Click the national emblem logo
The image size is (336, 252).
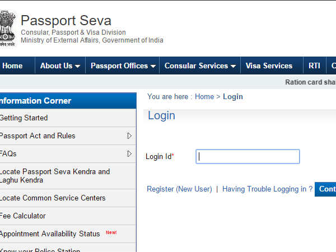pyautogui.click(x=7, y=28)
